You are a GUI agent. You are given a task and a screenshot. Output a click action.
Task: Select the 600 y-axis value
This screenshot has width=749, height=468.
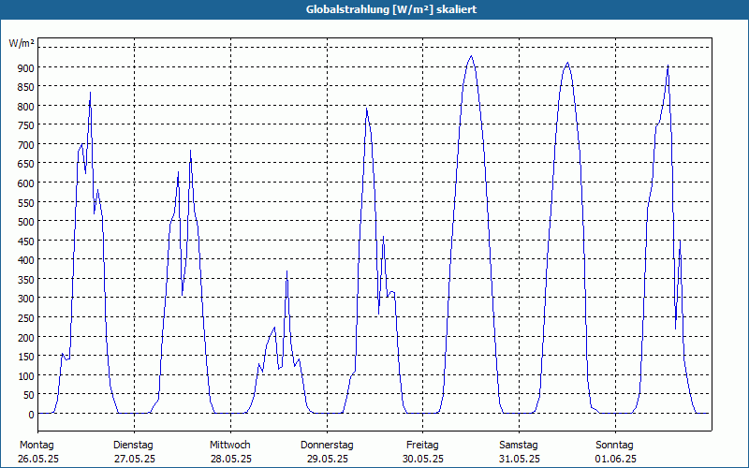click(x=26, y=183)
